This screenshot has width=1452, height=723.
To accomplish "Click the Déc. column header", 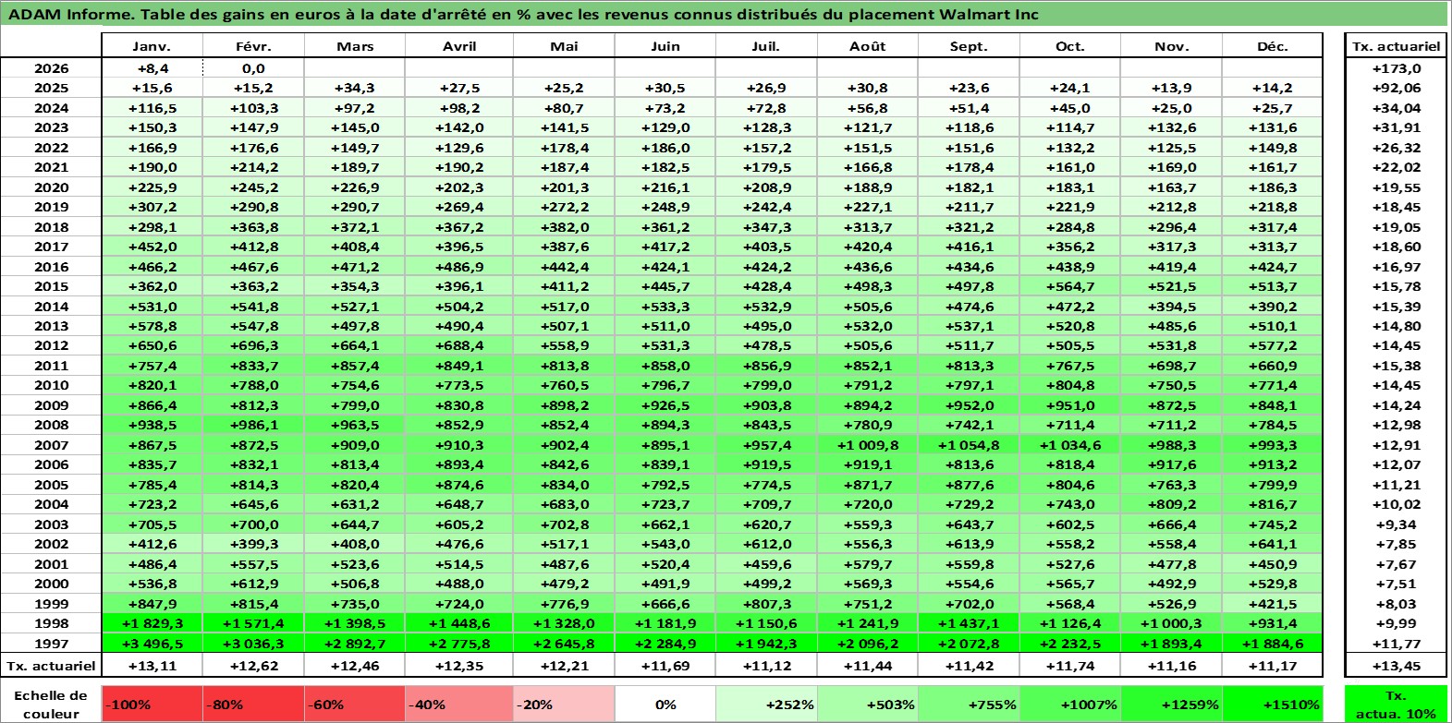I will [1273, 46].
